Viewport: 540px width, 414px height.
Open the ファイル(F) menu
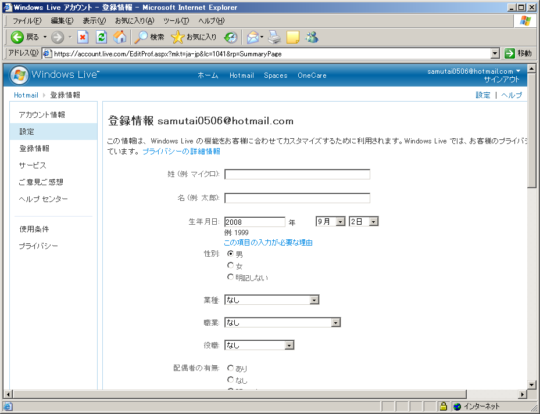pyautogui.click(x=27, y=21)
